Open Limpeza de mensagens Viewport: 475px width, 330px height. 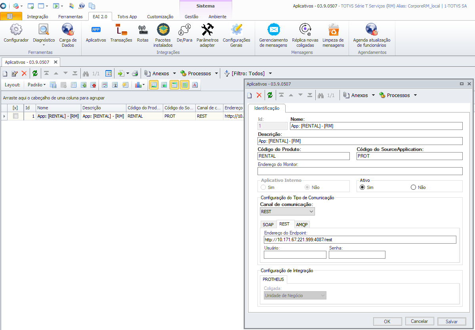click(333, 35)
